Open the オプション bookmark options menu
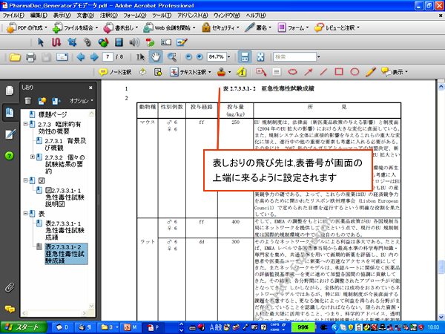This screenshot has width=445, height=334. tap(81, 100)
